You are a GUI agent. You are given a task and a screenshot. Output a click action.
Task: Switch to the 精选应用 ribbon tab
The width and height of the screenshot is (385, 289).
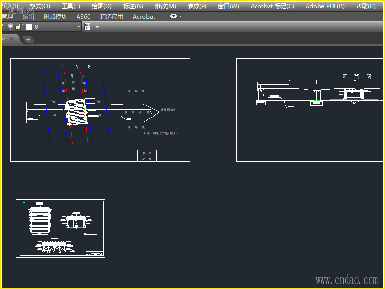112,17
